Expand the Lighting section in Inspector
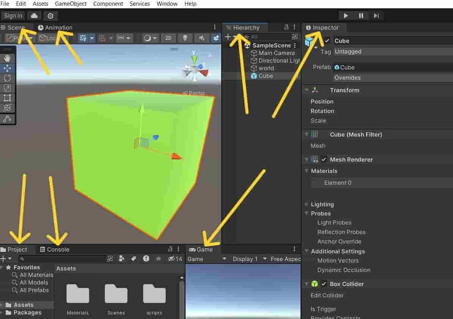Viewport: 453px width, 319px height. tap(307, 204)
